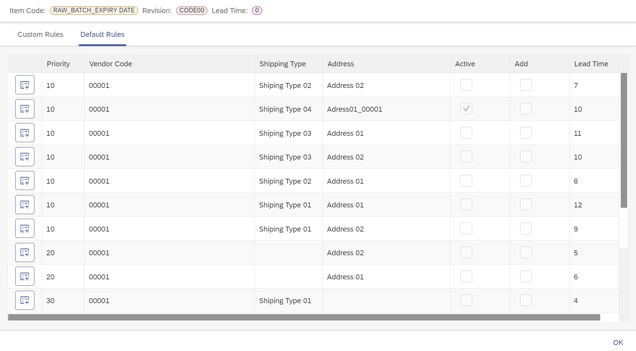Click the vertical scrollbar thumb of the table
636x351 pixels.
(624, 140)
